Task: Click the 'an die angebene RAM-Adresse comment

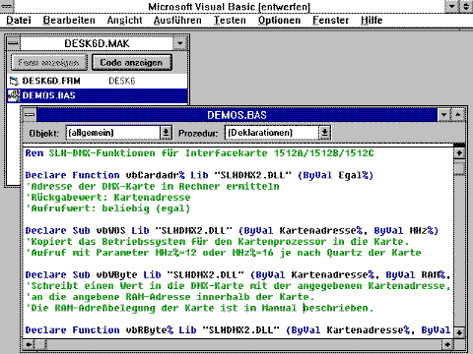Action: [169, 297]
